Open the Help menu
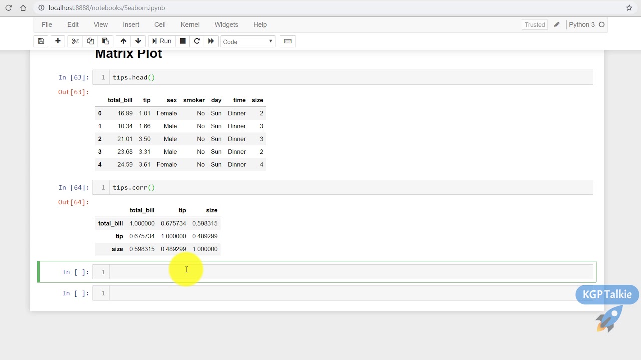Viewport: 641px width, 360px height. point(260,24)
